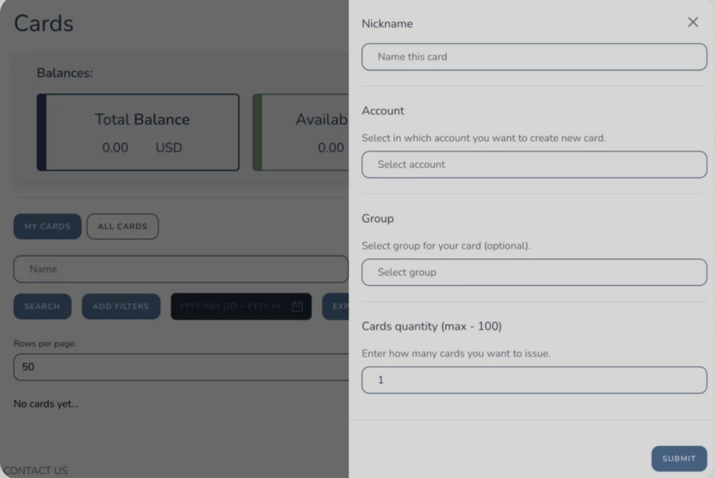Open the Select account dropdown
Image resolution: width=715 pixels, height=478 pixels.
(x=534, y=164)
